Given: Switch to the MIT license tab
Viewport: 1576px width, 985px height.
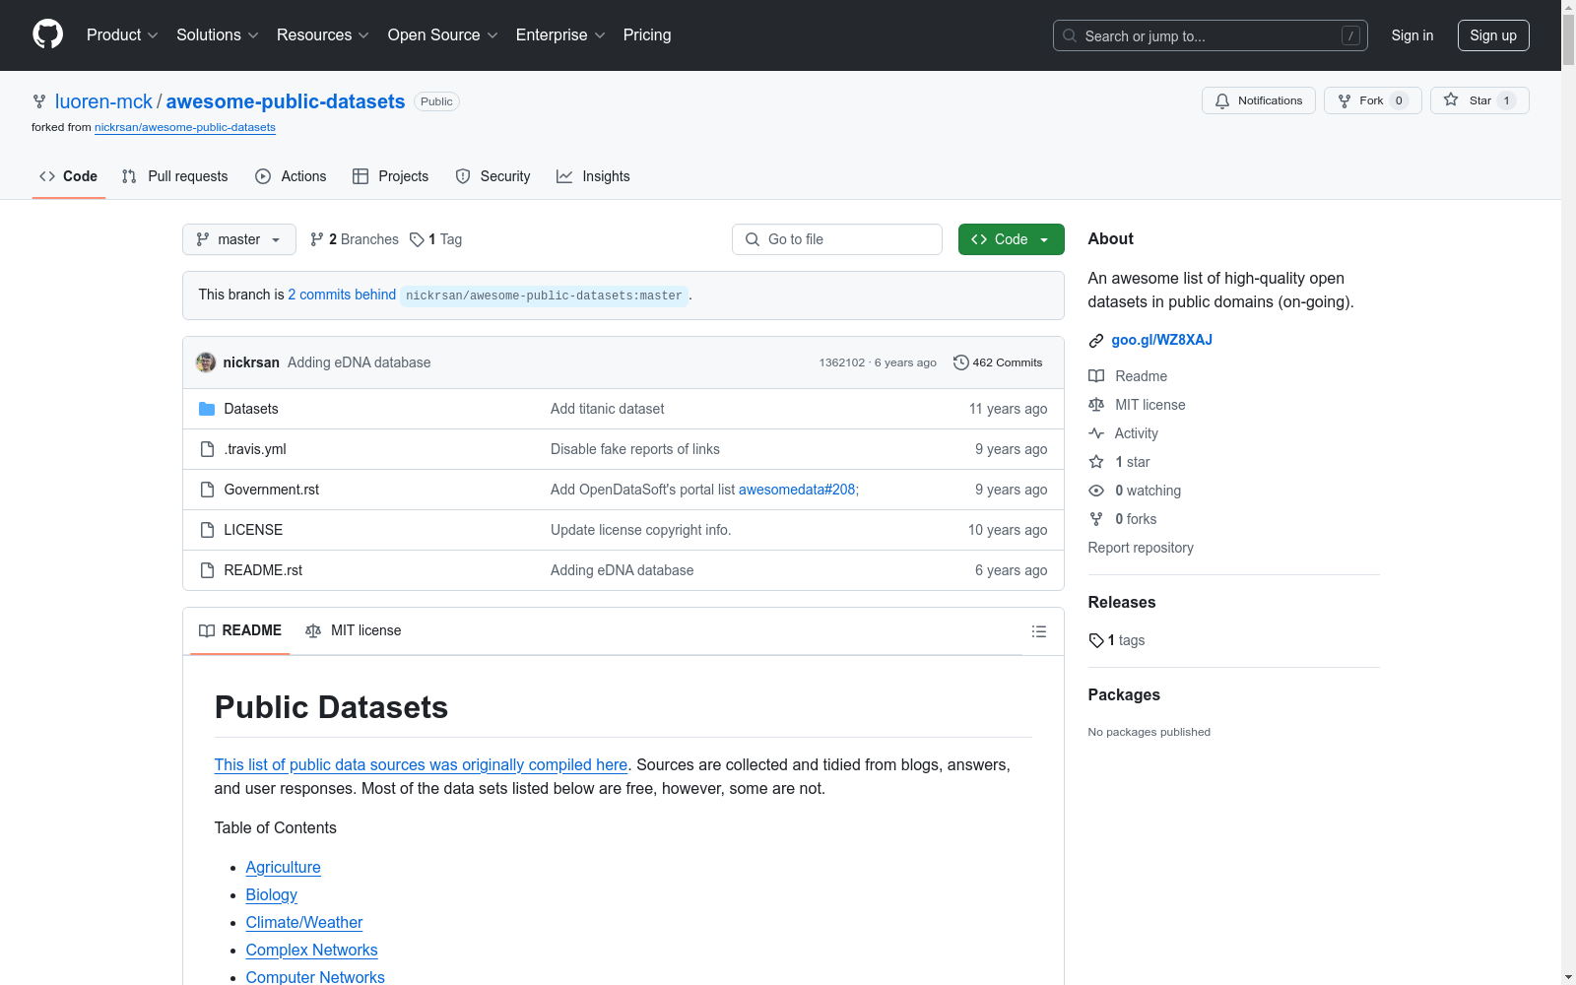Looking at the screenshot, I should [354, 630].
